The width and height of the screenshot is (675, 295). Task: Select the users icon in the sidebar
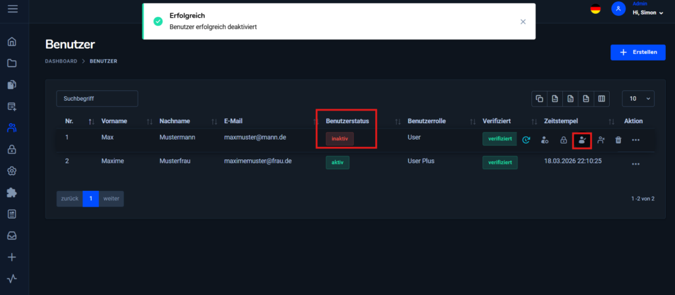tap(12, 128)
